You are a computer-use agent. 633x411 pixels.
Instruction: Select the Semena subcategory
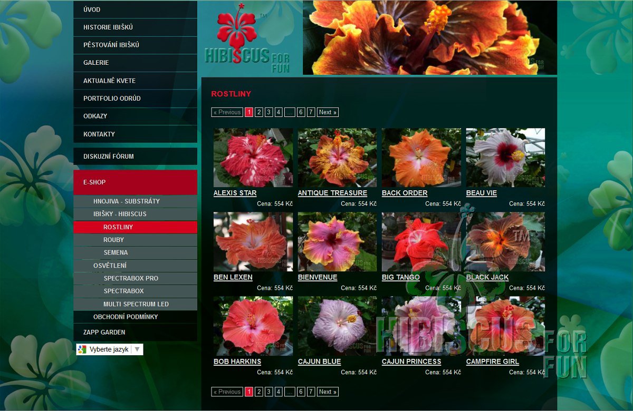116,252
